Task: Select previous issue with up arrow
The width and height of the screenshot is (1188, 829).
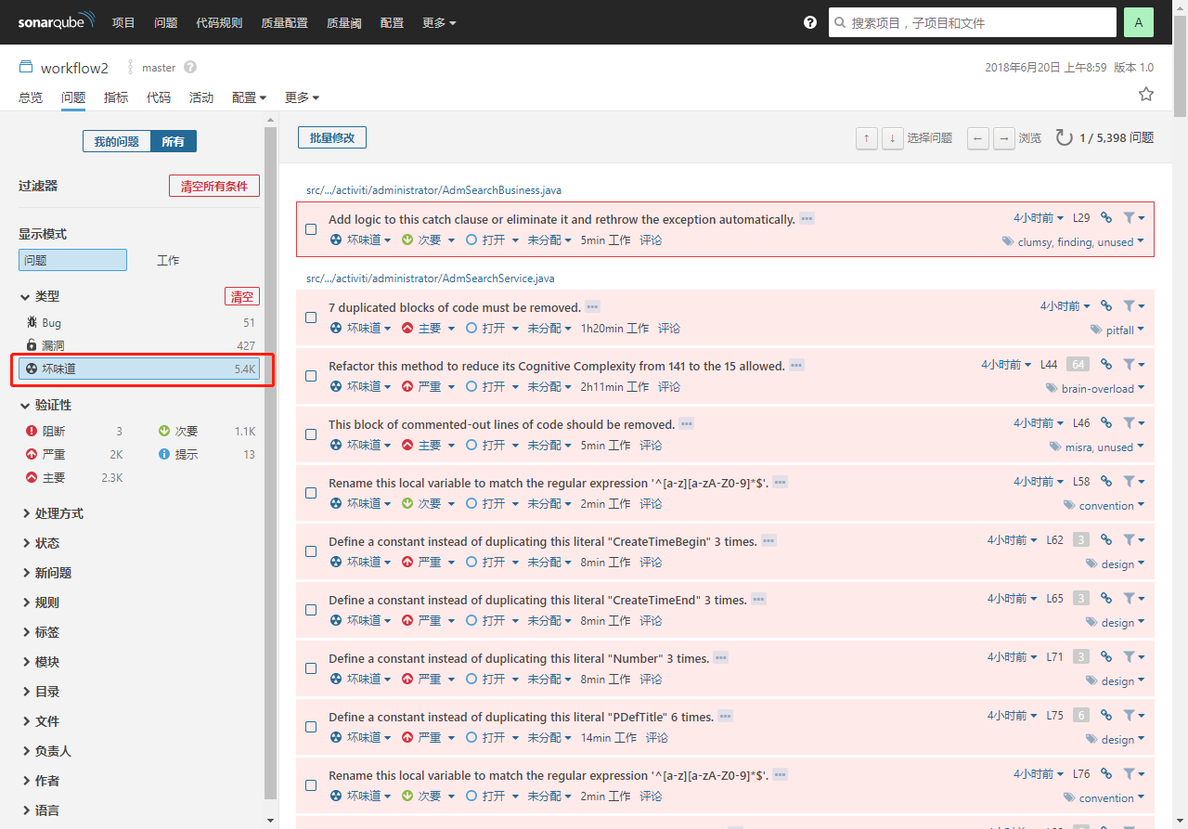Action: click(x=867, y=138)
